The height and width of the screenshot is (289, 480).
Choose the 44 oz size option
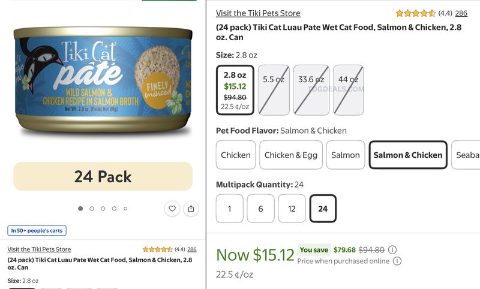pos(349,90)
